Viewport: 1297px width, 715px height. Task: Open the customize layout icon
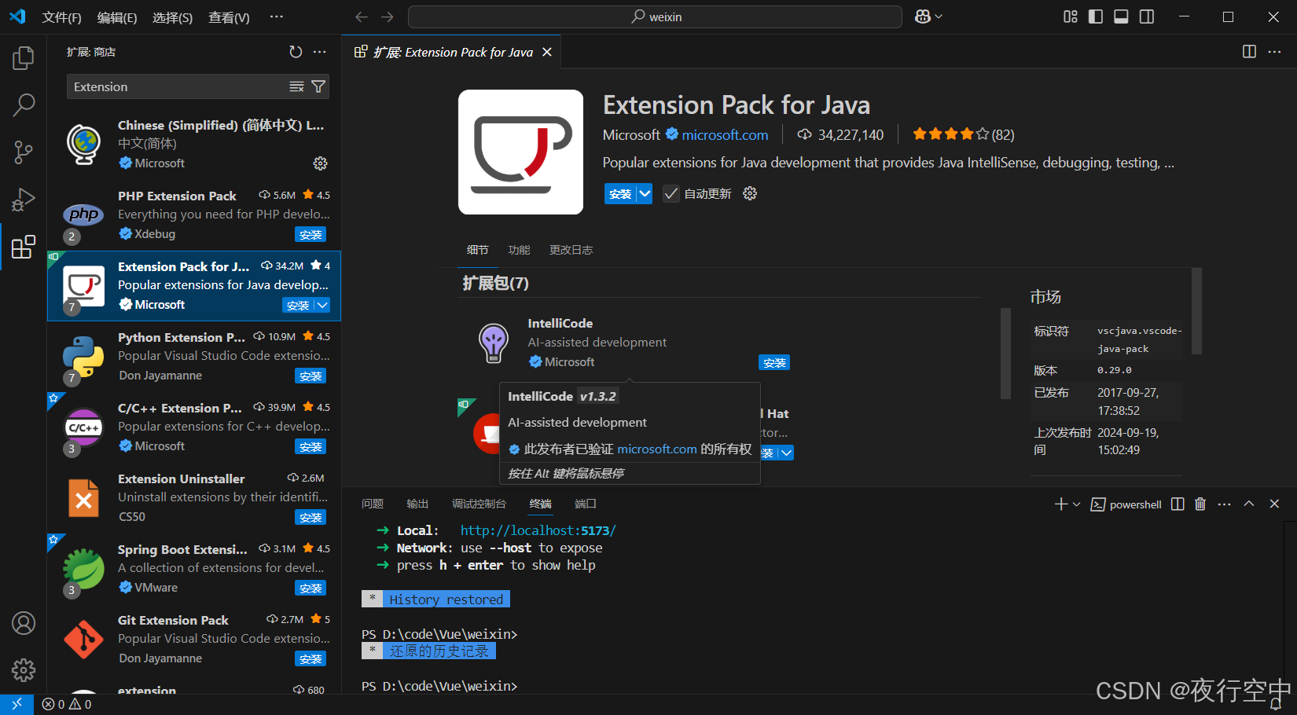[x=1071, y=16]
